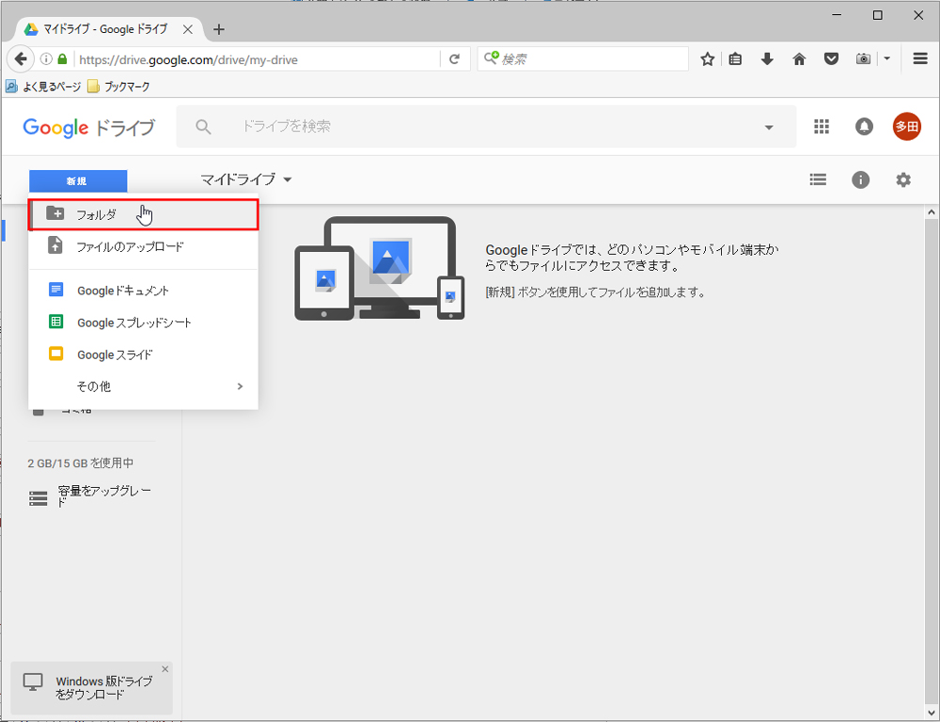Open the Google apps grid
Image resolution: width=940 pixels, height=722 pixels.
pos(822,127)
